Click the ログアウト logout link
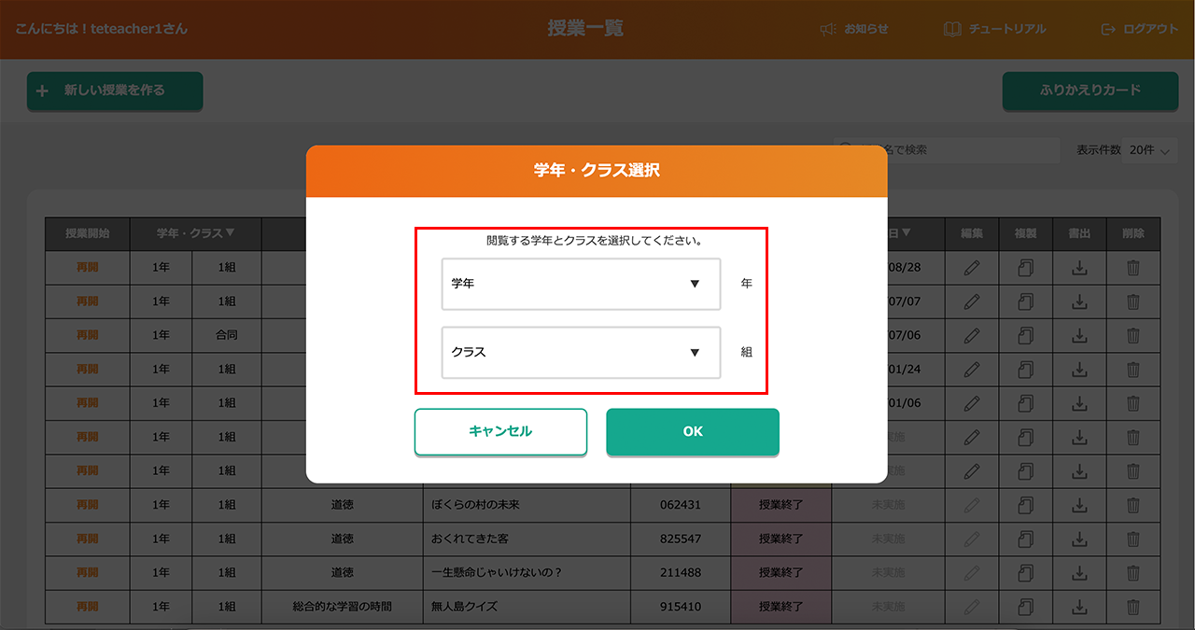 [1140, 29]
